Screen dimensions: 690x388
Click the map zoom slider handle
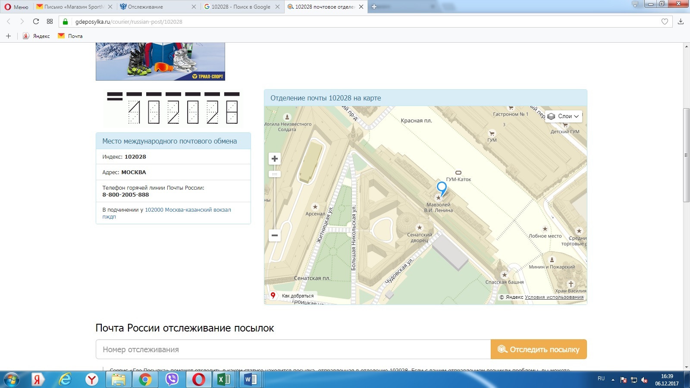coord(275,174)
